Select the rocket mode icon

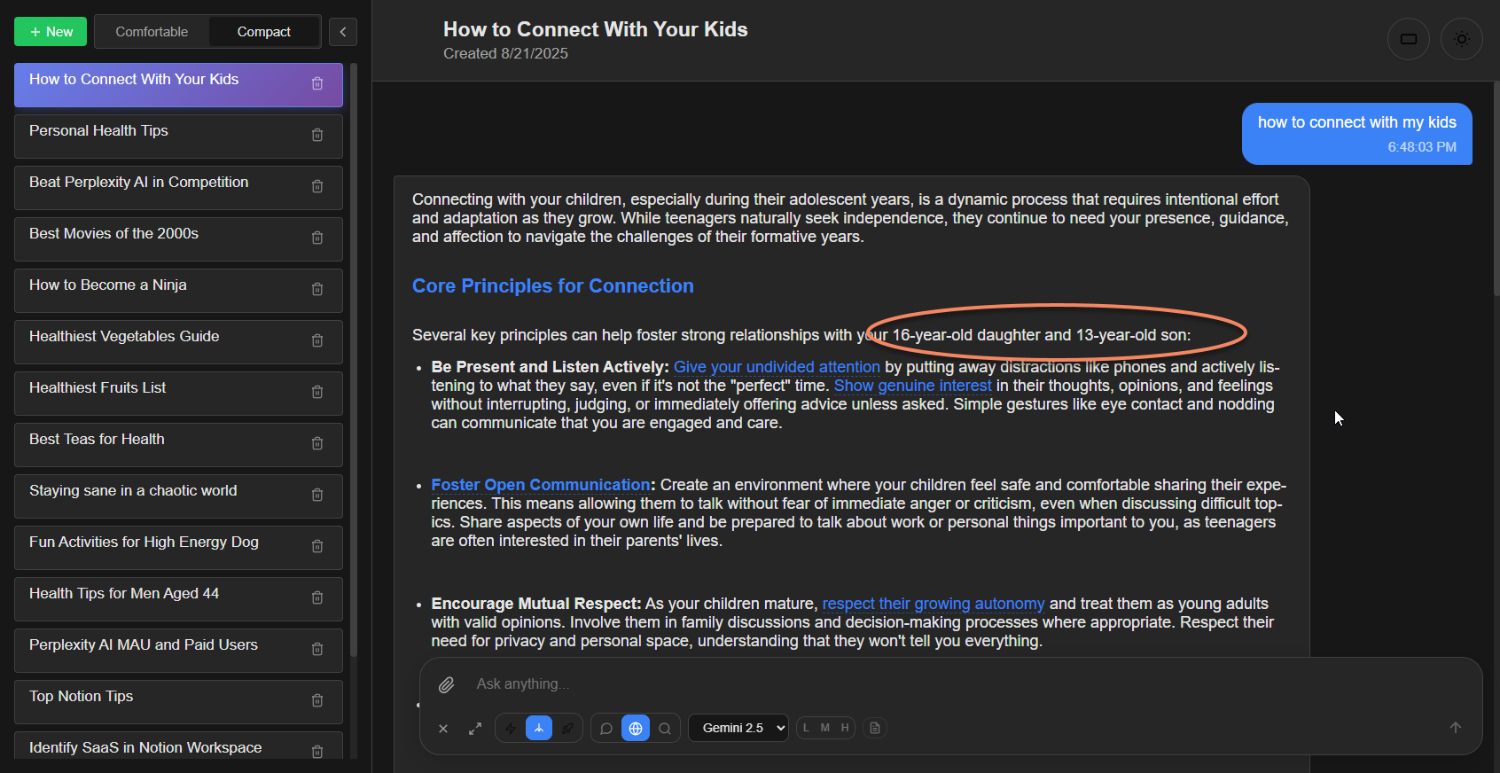pyautogui.click(x=567, y=728)
